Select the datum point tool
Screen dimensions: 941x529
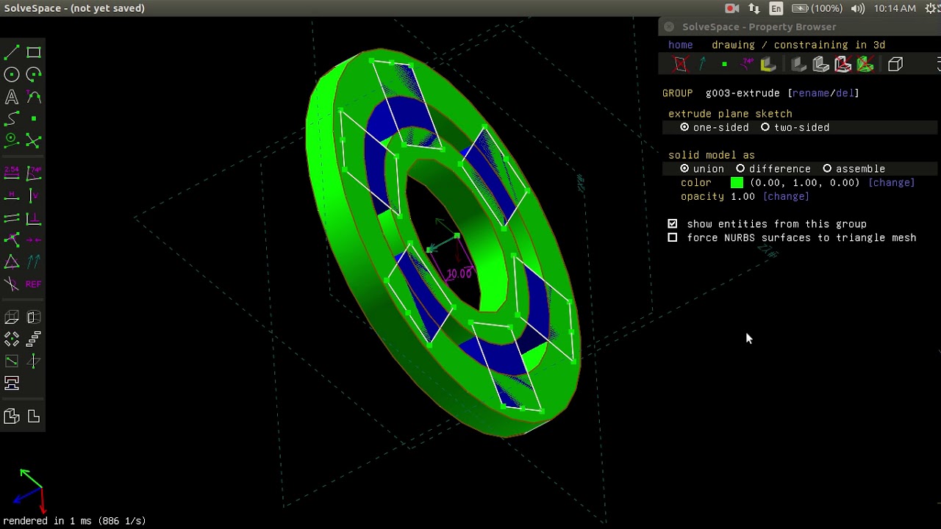point(34,118)
